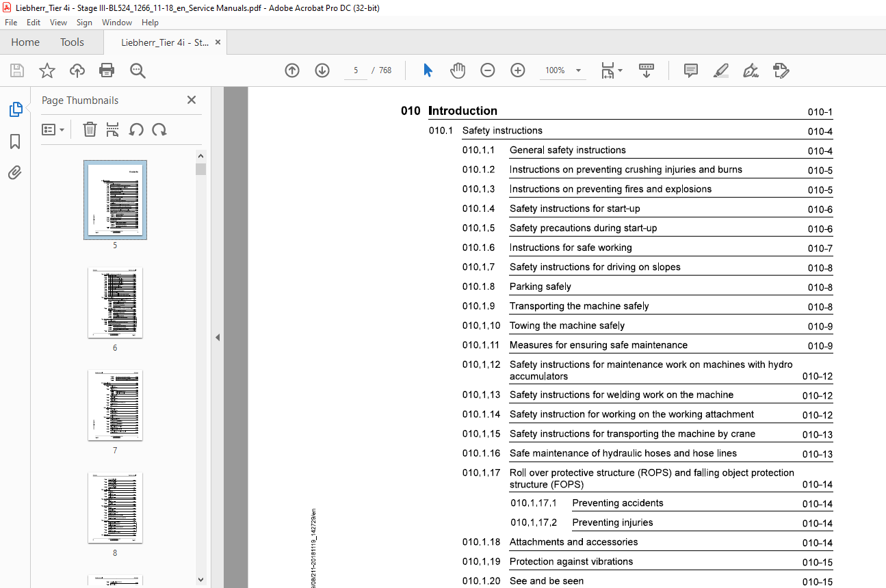Zoom out with minus icon

click(x=488, y=70)
